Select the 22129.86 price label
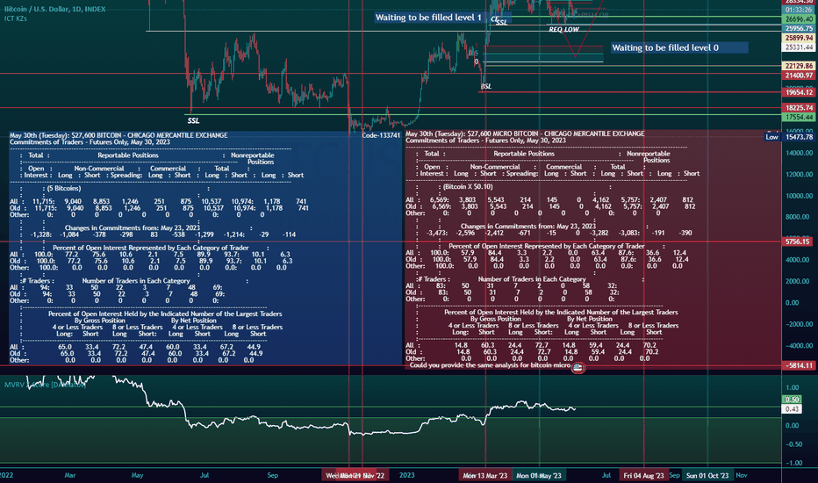Image resolution: width=818 pixels, height=483 pixels. [x=799, y=66]
